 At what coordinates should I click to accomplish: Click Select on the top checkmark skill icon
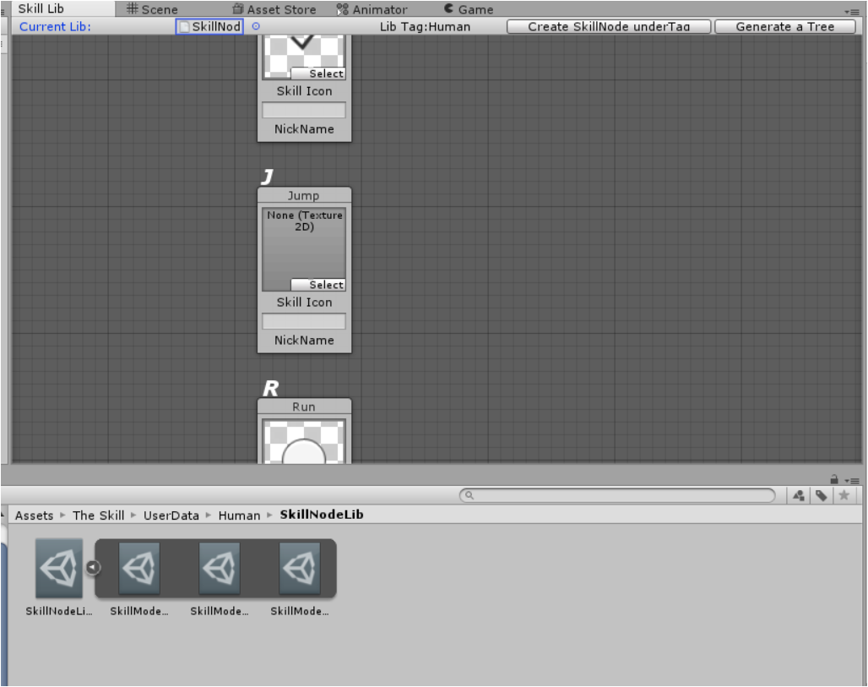pyautogui.click(x=318, y=74)
